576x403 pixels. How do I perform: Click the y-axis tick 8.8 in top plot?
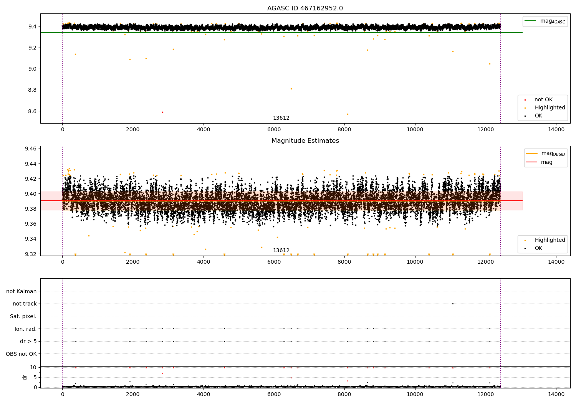[31, 90]
